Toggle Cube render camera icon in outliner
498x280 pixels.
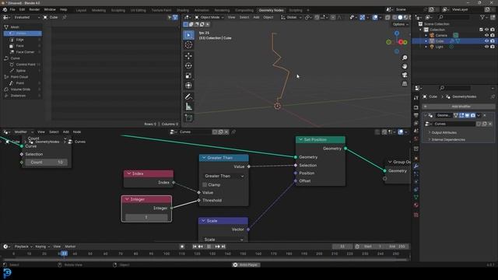tap(493, 41)
